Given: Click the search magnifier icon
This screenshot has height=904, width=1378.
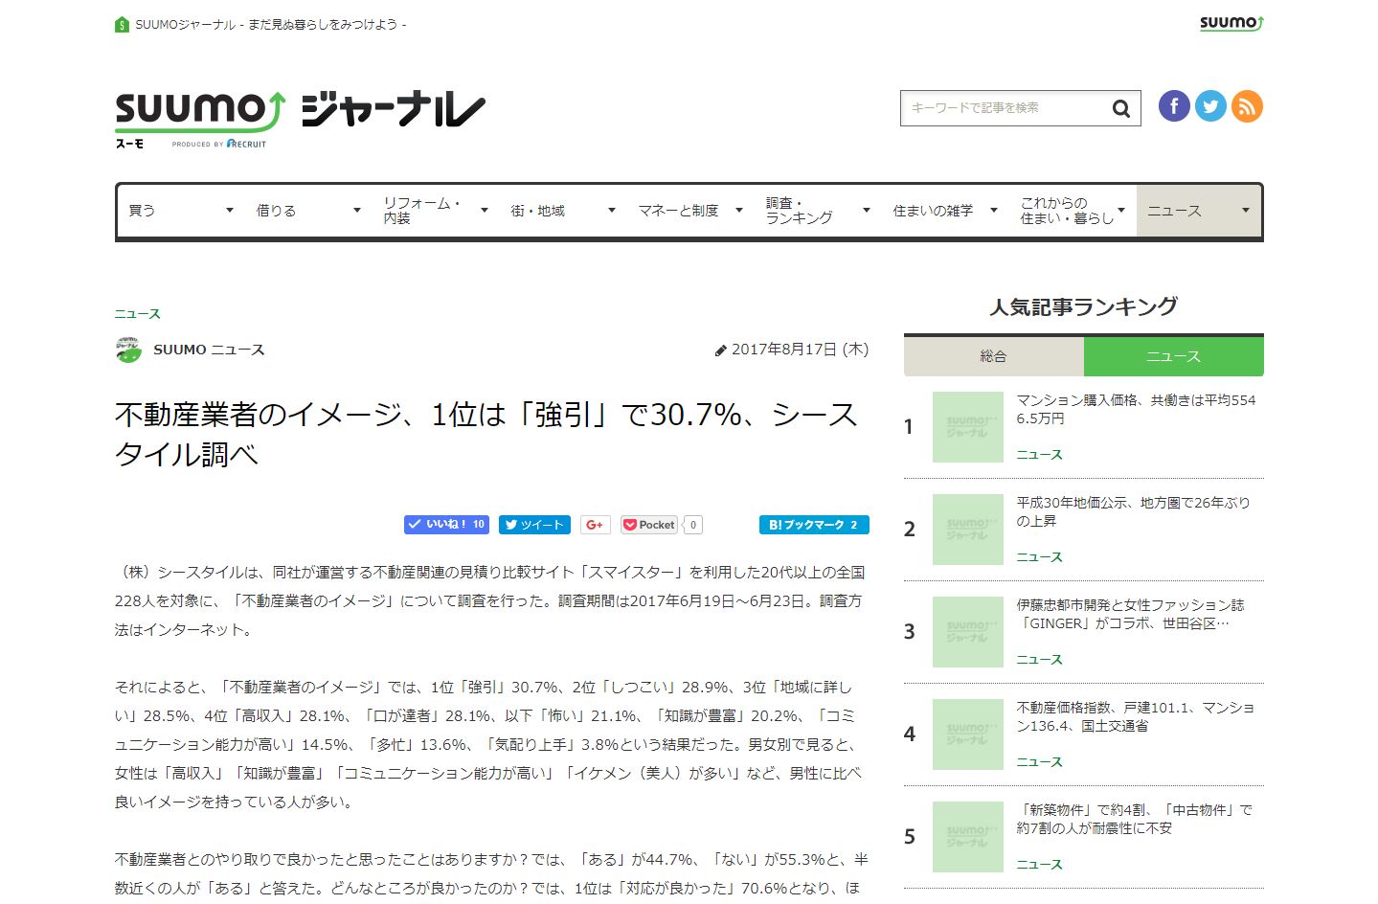Looking at the screenshot, I should click(1120, 108).
